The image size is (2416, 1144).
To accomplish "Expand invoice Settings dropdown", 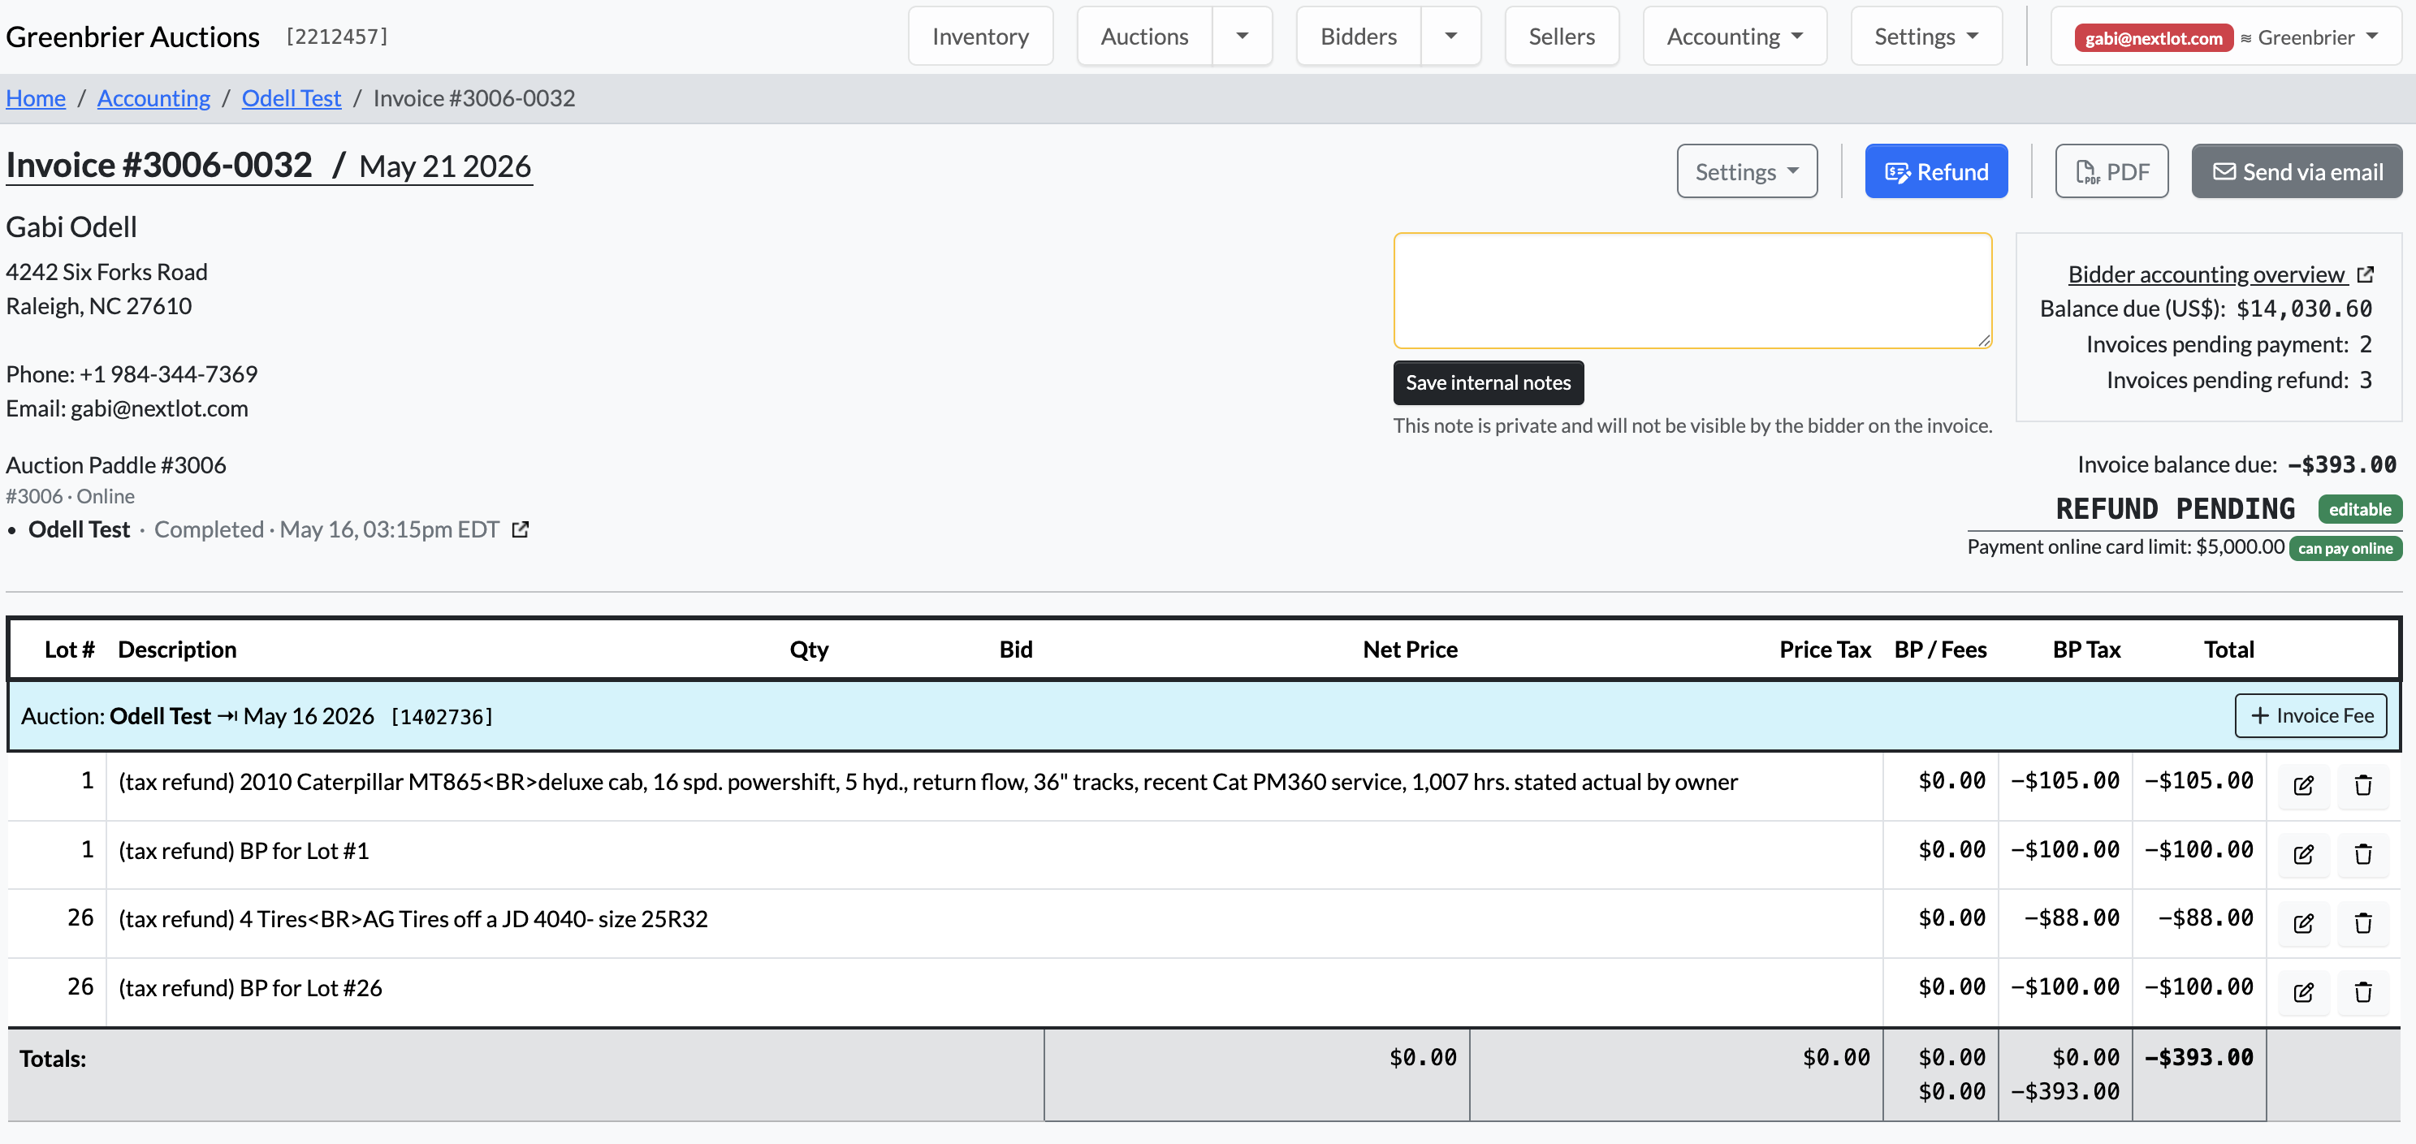I will (1746, 171).
